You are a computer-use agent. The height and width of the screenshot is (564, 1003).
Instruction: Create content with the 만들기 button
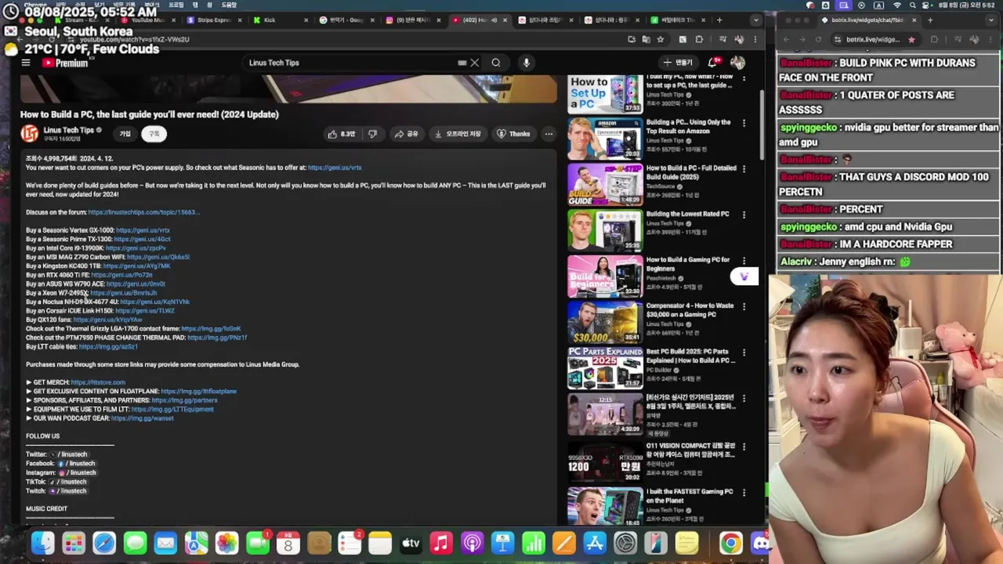678,63
